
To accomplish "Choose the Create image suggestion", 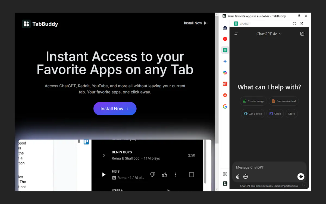I will coord(253,101).
